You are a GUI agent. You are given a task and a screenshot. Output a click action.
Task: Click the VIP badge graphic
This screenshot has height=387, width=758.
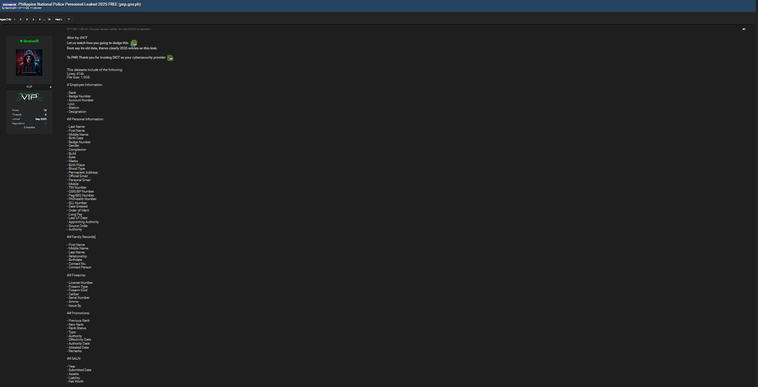[x=29, y=97]
